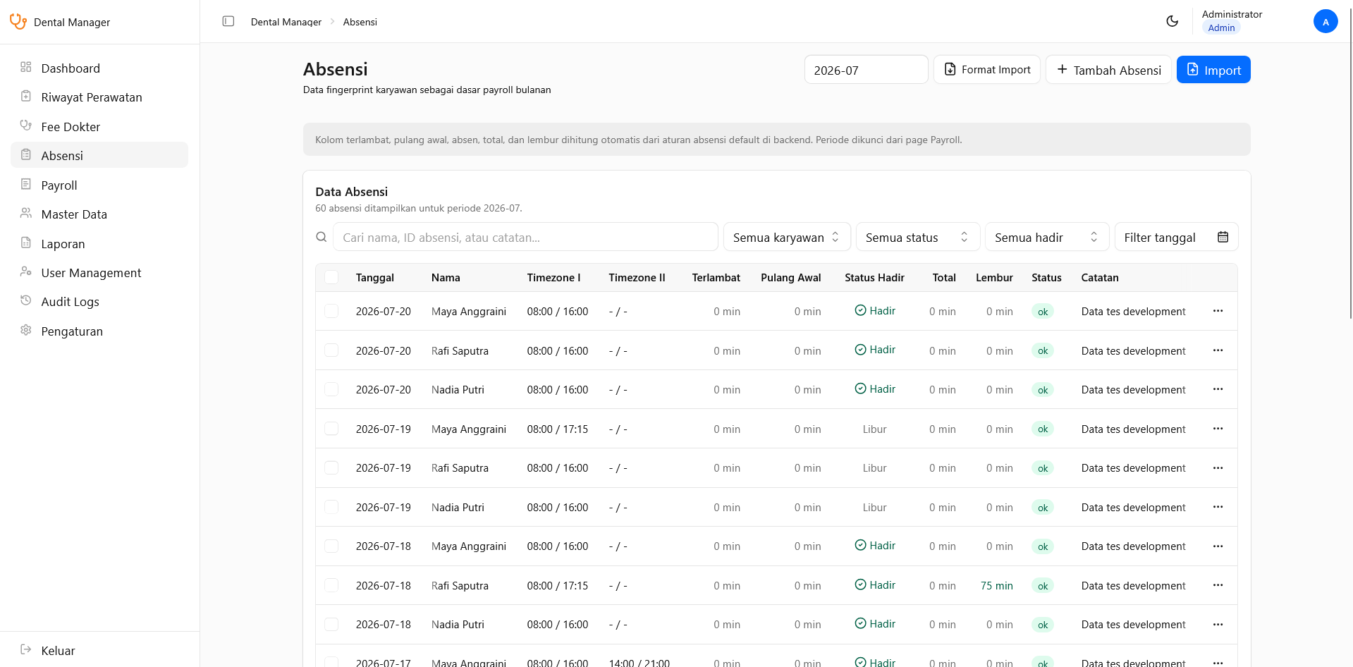Click the 75 min Lembur value

click(996, 585)
